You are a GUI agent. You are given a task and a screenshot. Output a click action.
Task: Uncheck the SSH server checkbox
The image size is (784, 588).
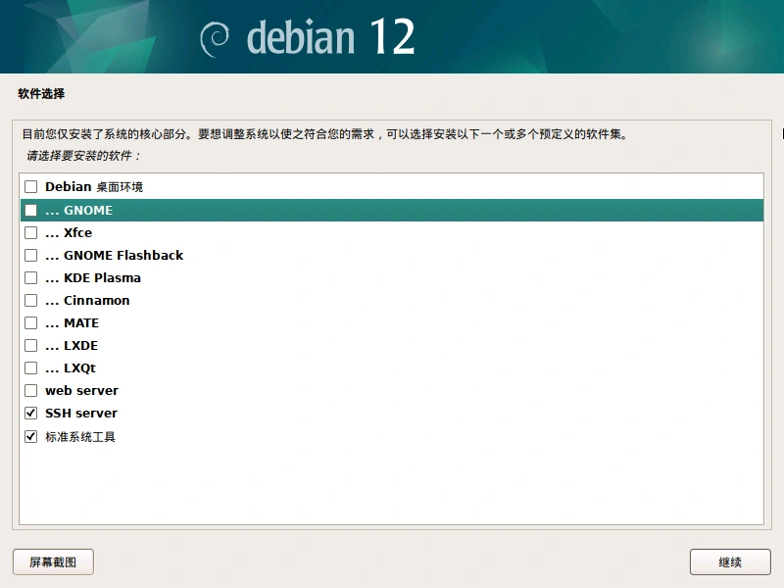pyautogui.click(x=31, y=413)
